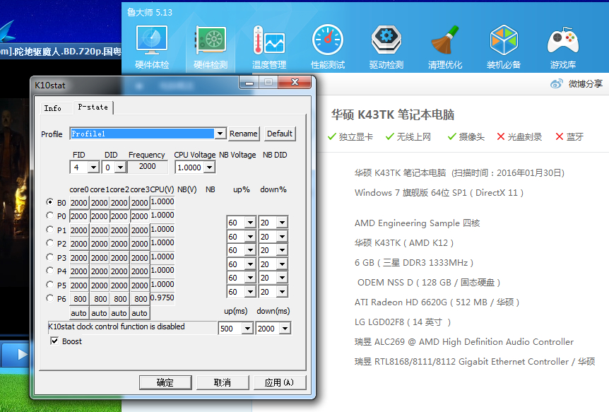Select the P6 P-state radio button
The width and height of the screenshot is (609, 412).
(x=49, y=298)
